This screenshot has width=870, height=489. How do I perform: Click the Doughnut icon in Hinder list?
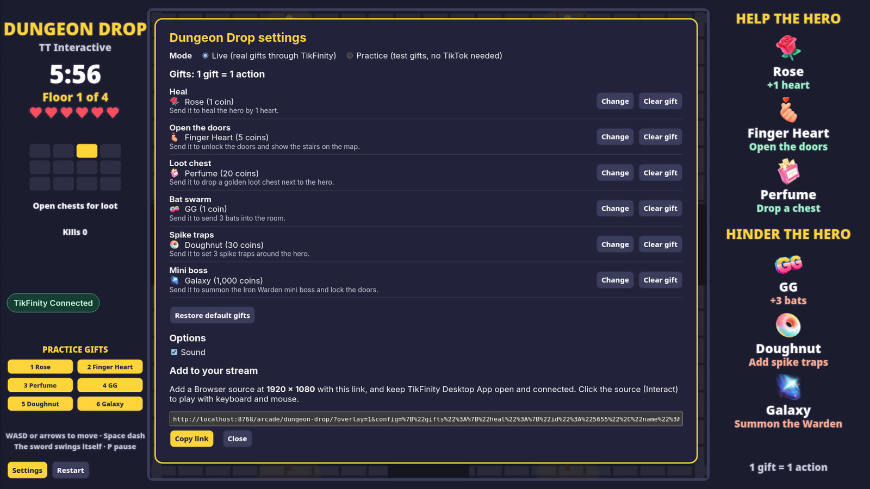click(788, 325)
